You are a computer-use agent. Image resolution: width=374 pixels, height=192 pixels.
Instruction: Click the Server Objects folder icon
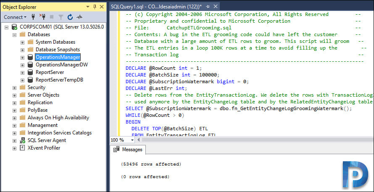click(22, 95)
